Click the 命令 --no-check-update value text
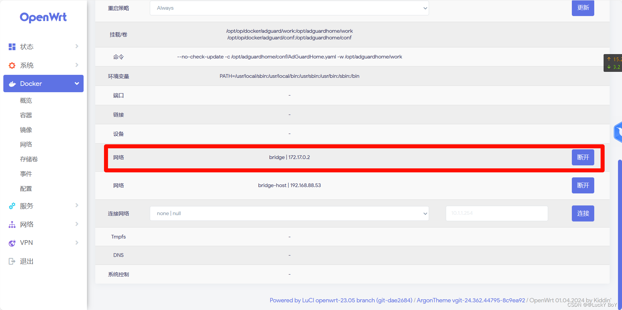 290,57
